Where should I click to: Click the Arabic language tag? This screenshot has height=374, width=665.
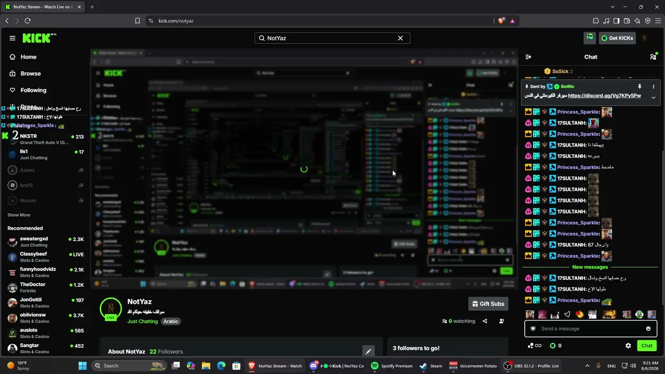click(x=170, y=322)
